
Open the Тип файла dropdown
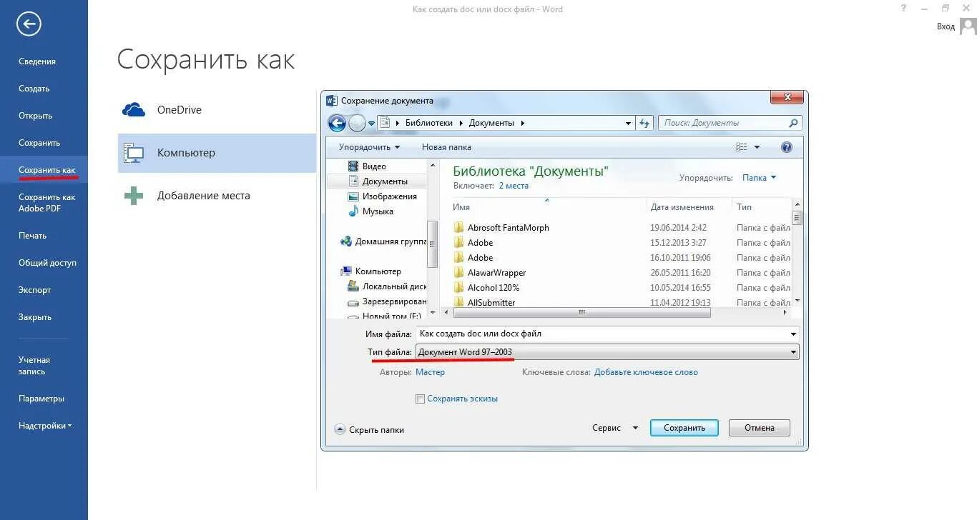(607, 352)
